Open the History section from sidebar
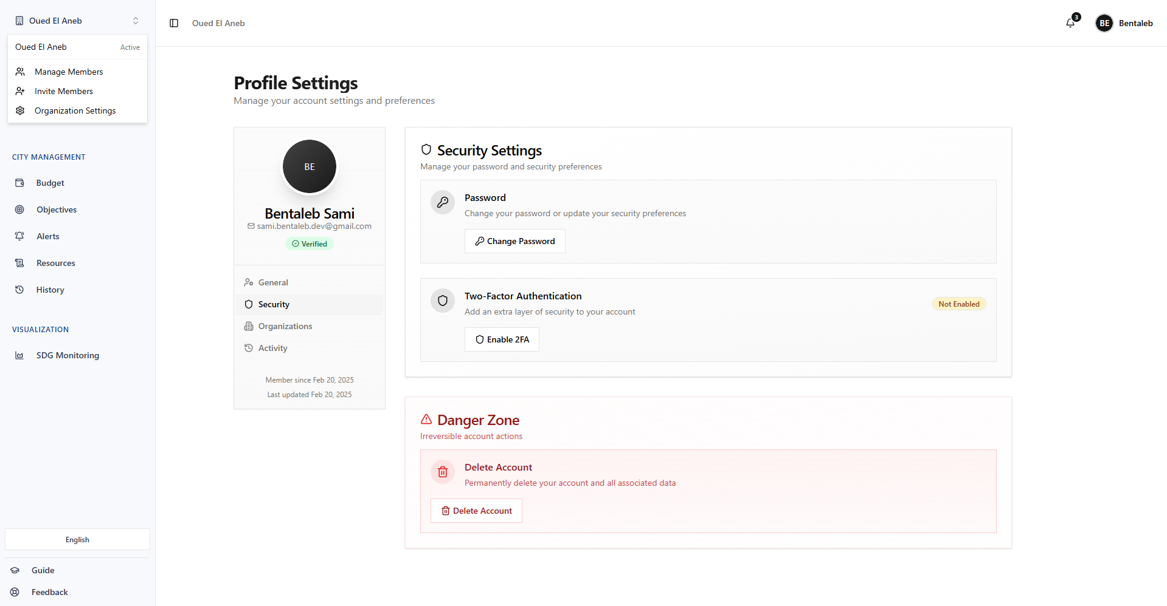 coord(50,289)
